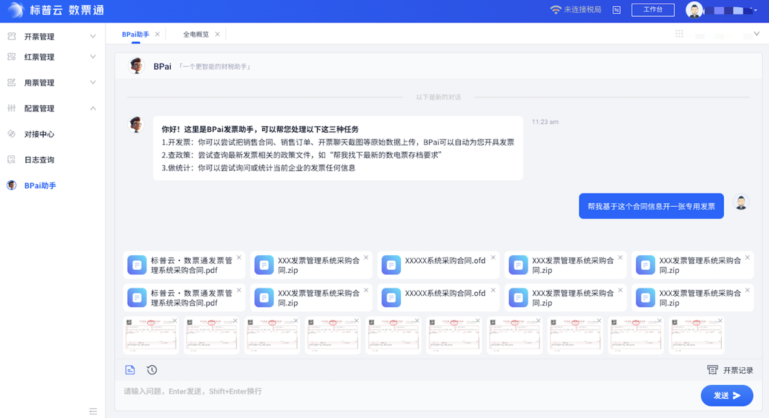Click the 配置管理 sidebar icon
The width and height of the screenshot is (769, 418).
tap(12, 108)
